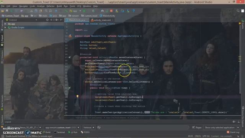Image resolution: width=245 pixels, height=138 pixels.
Task: Click custom_toast folder in breadcrumb
Action: pyautogui.click(x=89, y=16)
